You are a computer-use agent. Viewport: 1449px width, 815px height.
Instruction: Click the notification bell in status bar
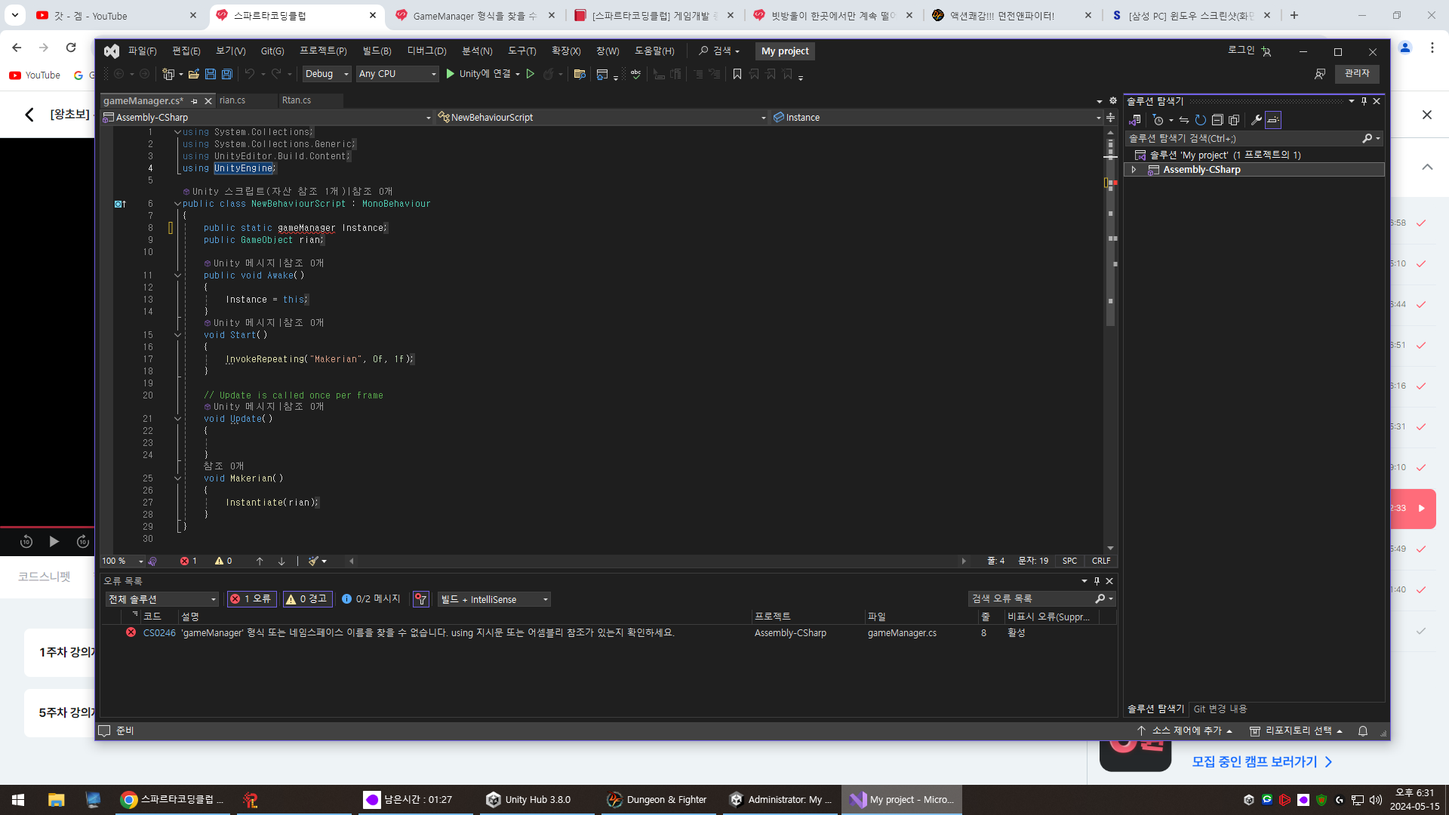coord(1363,731)
